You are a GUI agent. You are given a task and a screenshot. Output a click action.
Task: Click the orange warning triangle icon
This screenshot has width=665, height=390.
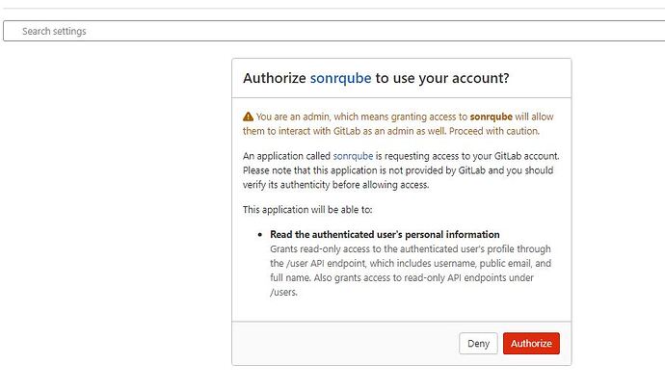click(x=248, y=117)
